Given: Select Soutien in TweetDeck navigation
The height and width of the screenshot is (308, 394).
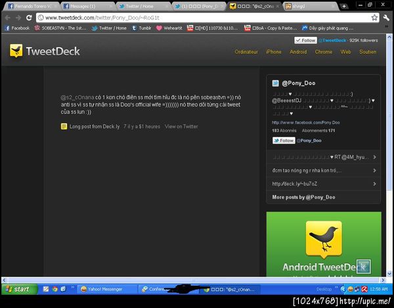Looking at the screenshot, I should [368, 52].
